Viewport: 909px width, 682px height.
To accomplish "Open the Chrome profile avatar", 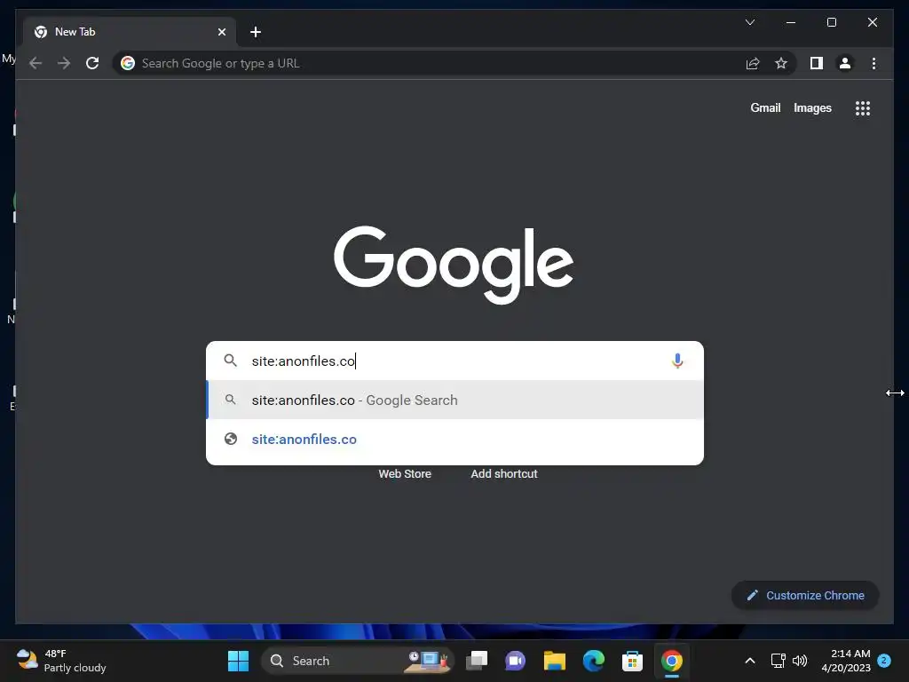I will [x=845, y=63].
